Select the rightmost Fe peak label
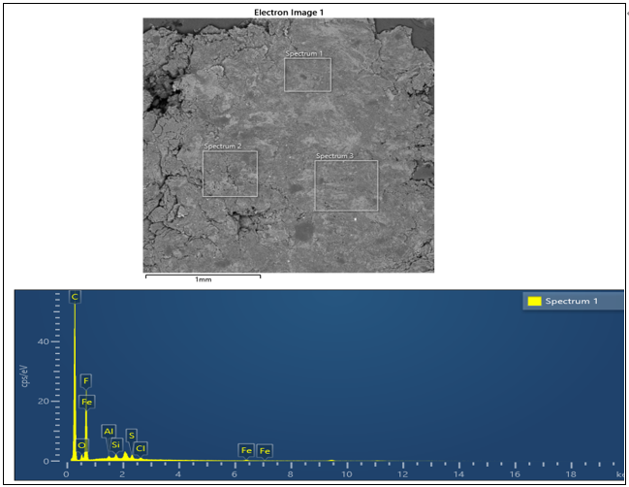Screen dimensions: 629x487 (265, 450)
